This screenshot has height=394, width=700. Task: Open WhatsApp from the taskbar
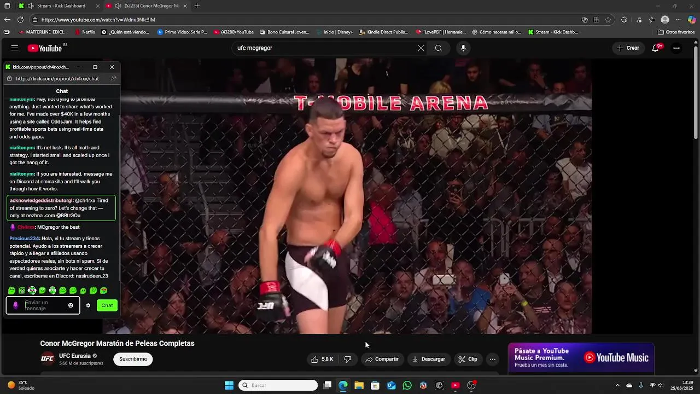coord(407,385)
